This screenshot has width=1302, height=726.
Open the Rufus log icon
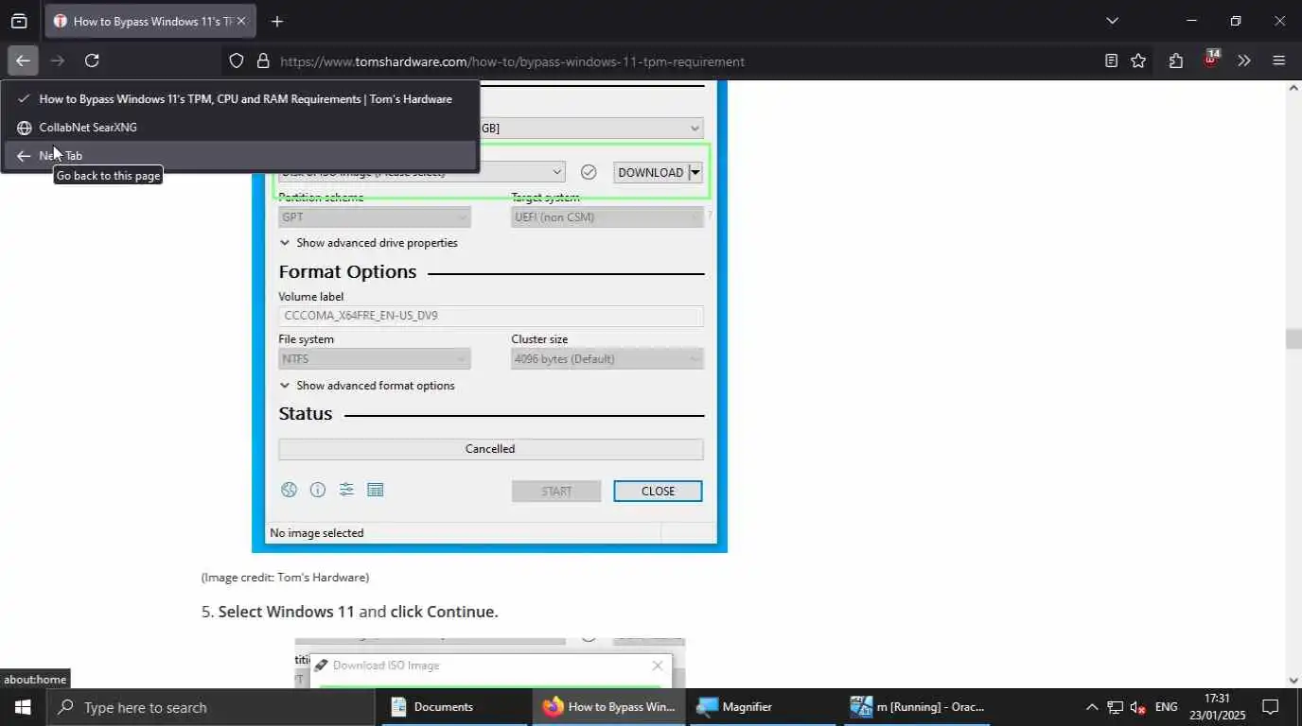click(375, 490)
